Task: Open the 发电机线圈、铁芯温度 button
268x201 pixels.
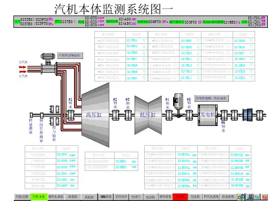Action: [212, 98]
